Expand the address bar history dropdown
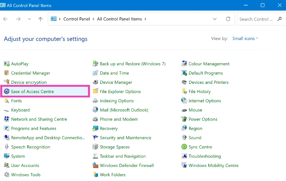Screen dimensions: 286x181 click(x=215, y=19)
